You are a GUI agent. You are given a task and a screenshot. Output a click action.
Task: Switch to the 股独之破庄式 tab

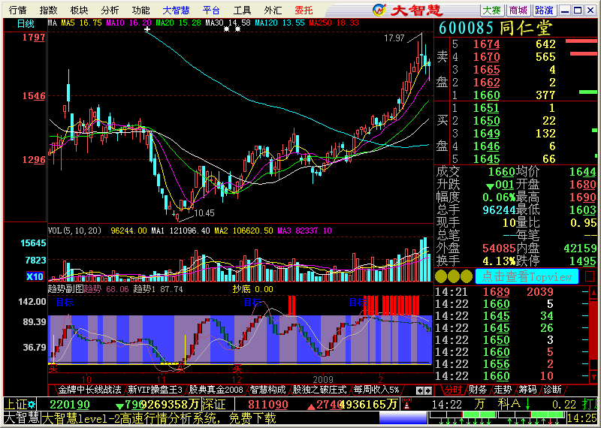[x=319, y=390]
